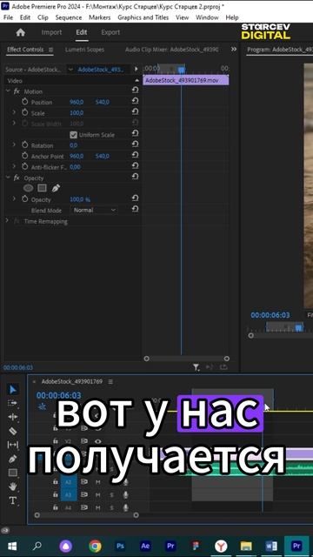313x557 pixels.
Task: Select the Hand tool
Action: click(13, 487)
